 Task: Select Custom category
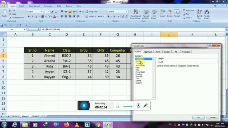click(139, 83)
